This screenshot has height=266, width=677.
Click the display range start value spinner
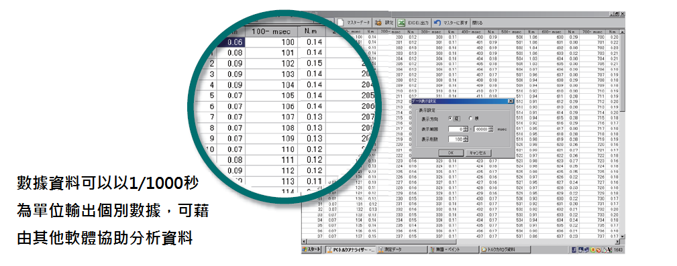[x=466, y=129]
